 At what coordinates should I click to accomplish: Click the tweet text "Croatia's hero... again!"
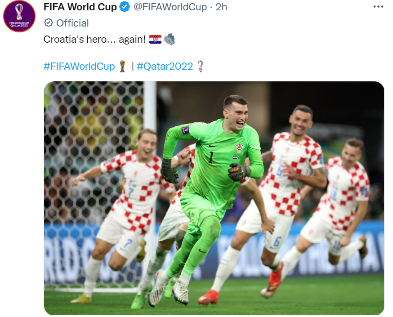pyautogui.click(x=94, y=39)
